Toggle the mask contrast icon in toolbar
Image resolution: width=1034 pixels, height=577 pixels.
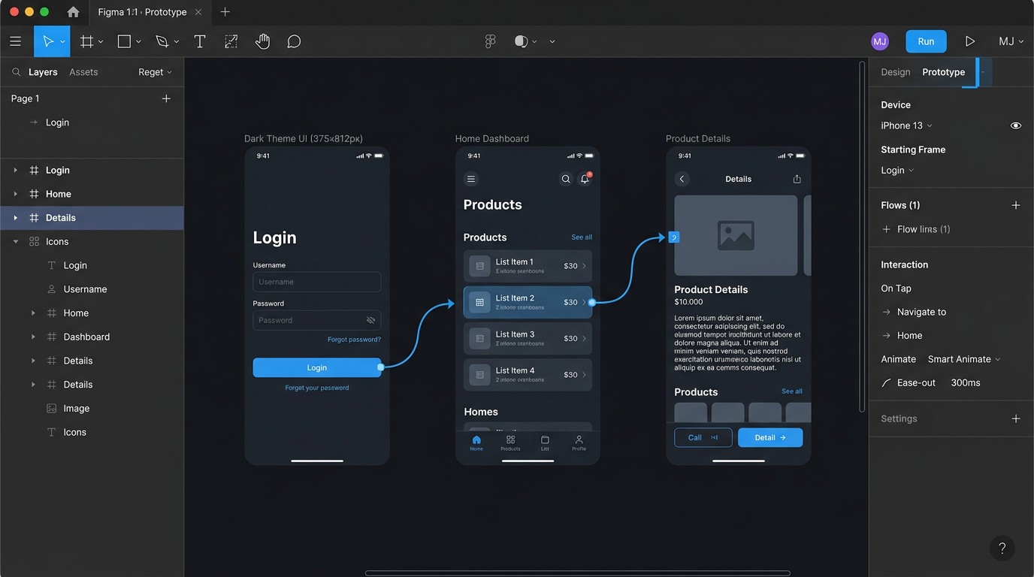521,41
